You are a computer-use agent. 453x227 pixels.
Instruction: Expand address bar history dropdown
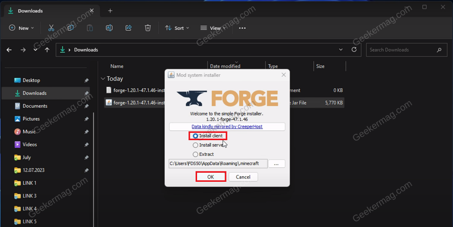point(341,50)
